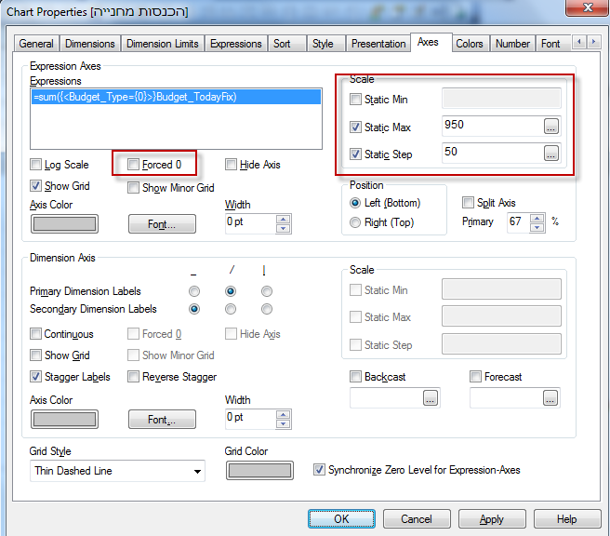Screen dimensions: 610x536
Task: Enable Continuous dimension axis
Action: [x=35, y=334]
